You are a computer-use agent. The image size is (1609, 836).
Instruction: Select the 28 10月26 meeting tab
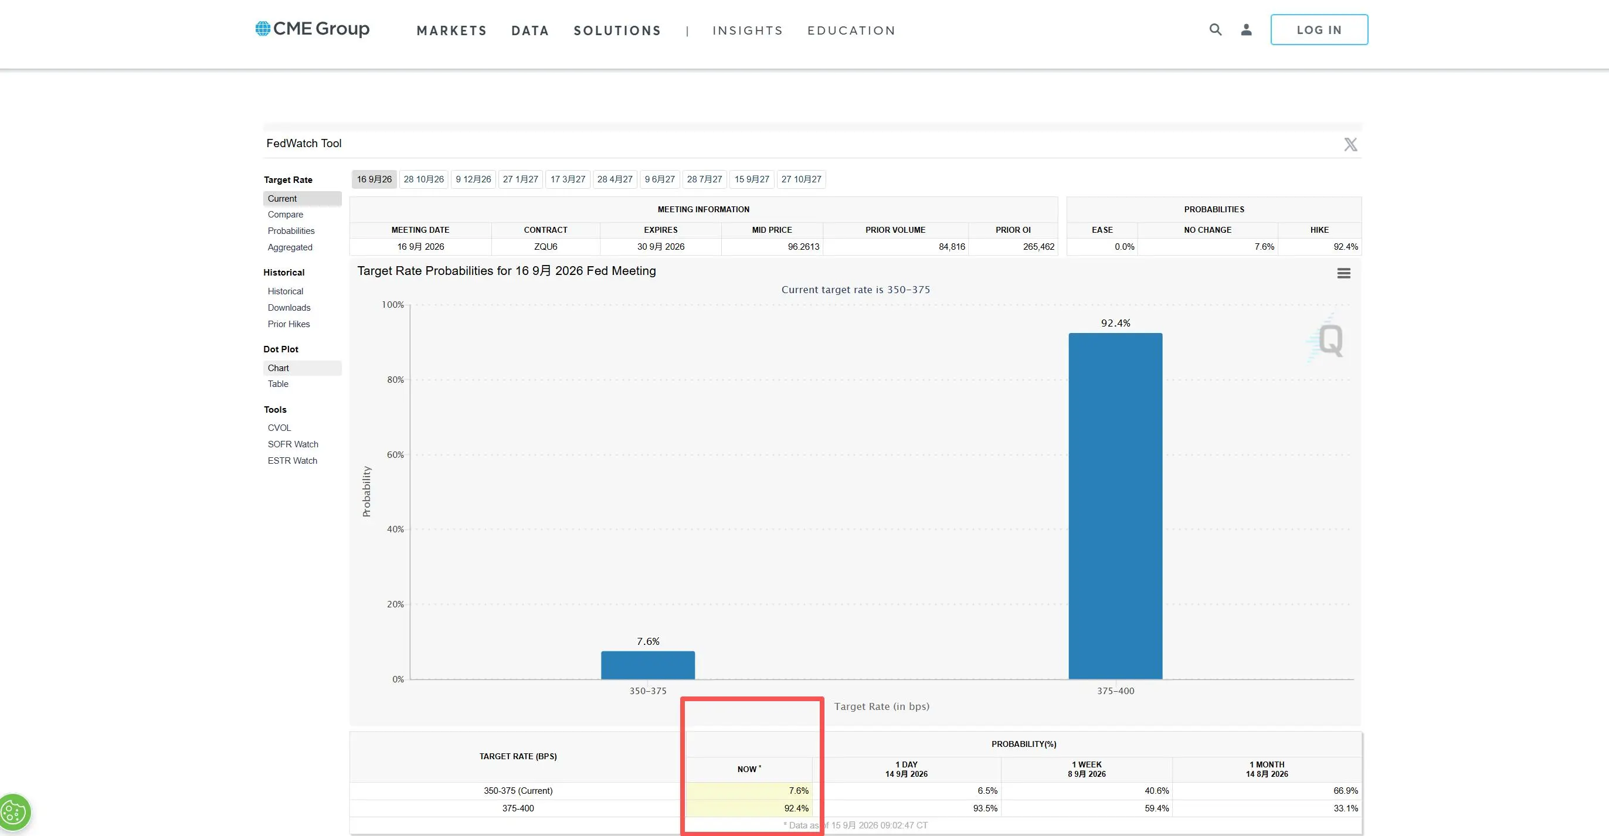point(423,179)
